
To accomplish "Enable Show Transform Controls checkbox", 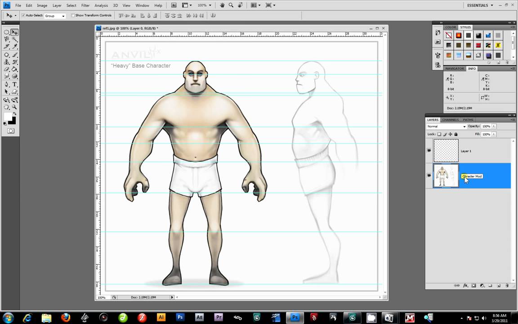I will [x=73, y=15].
